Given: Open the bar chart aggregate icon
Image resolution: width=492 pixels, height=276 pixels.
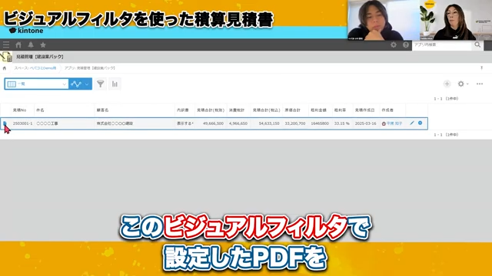Looking at the screenshot, I should 115,84.
